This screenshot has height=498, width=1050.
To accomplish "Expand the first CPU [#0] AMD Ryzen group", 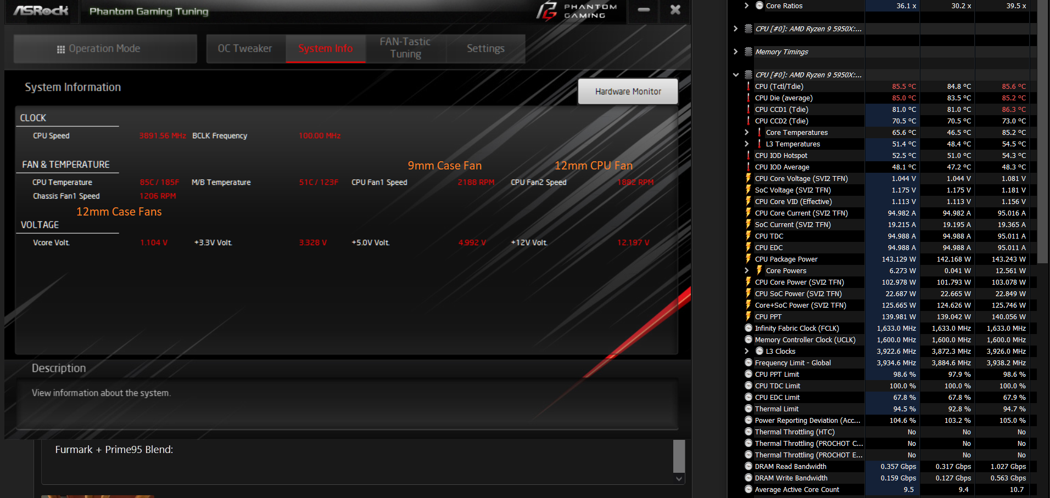I will coord(735,29).
